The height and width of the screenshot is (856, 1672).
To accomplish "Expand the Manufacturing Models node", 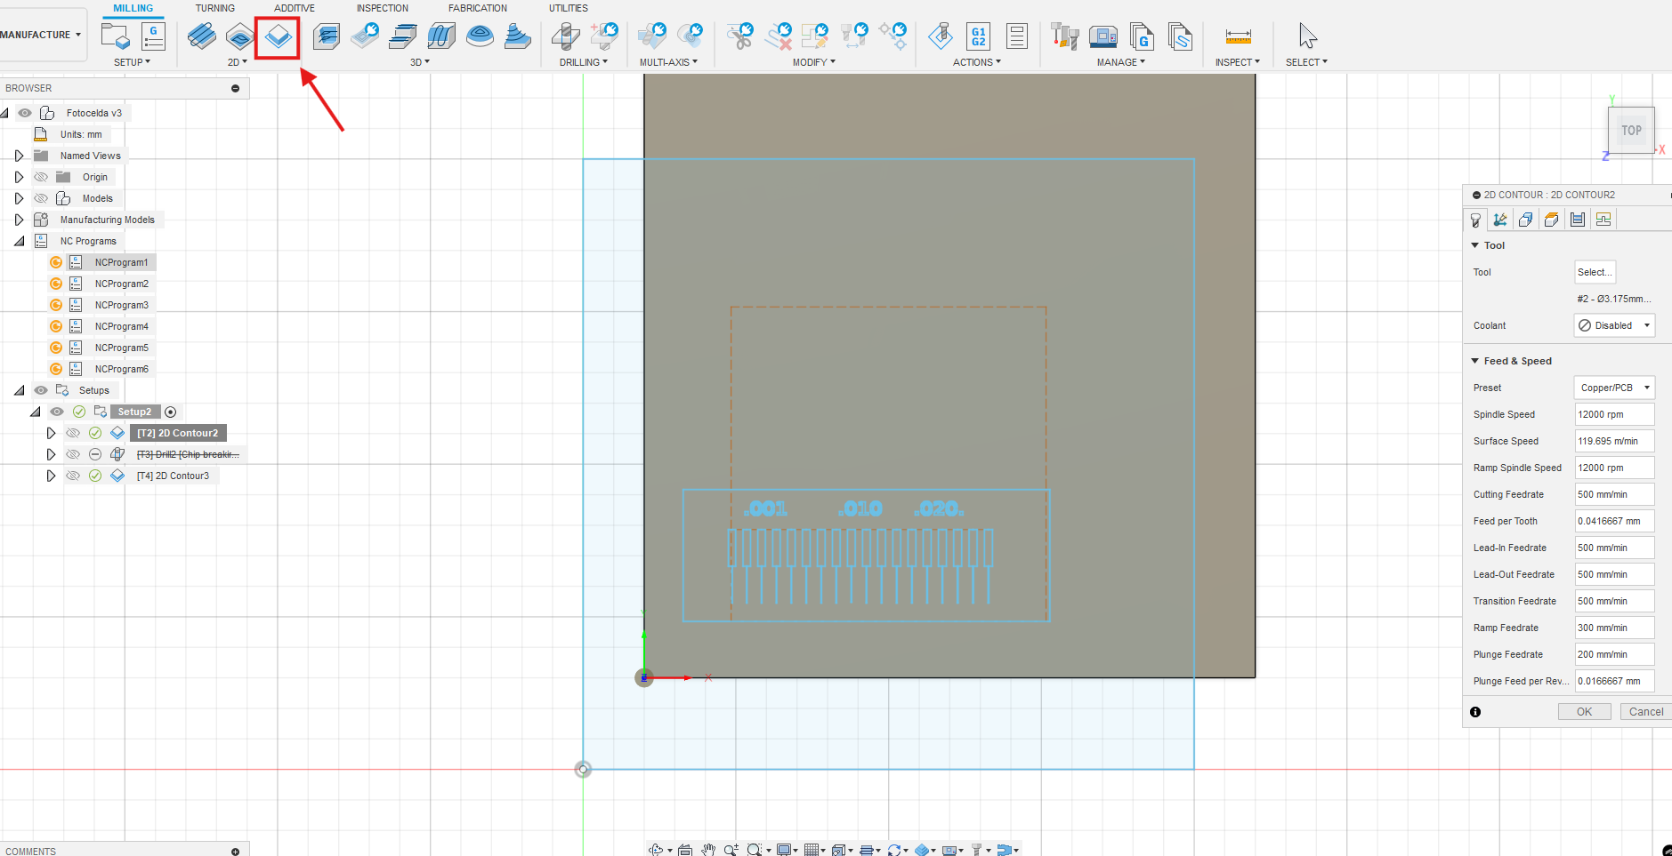I will tap(19, 220).
